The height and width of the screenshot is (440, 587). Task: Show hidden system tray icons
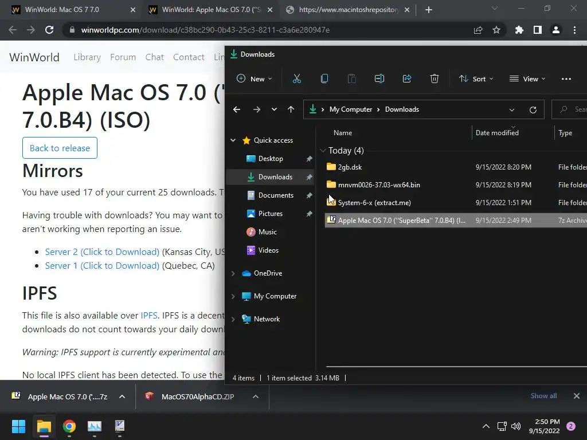point(486,426)
